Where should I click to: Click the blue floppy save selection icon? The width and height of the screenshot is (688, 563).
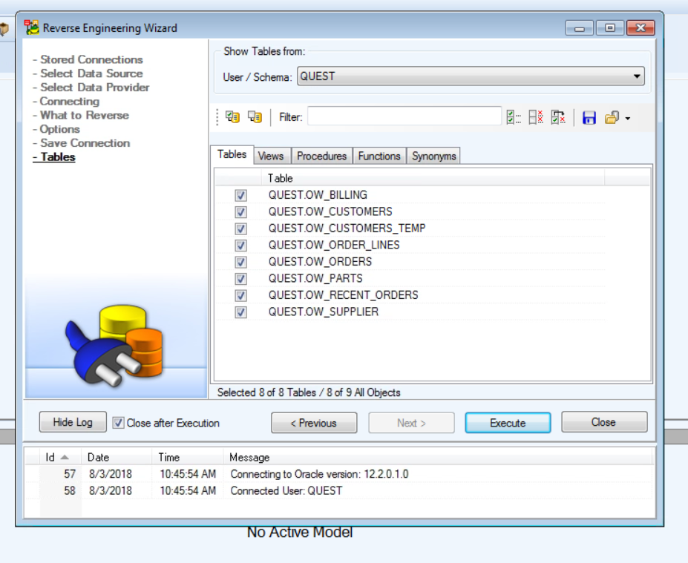[589, 117]
